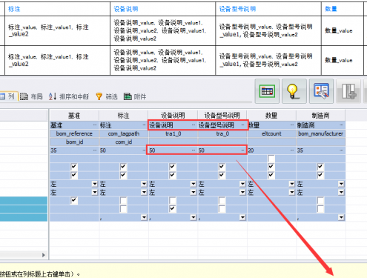Open the comma separator dropdown under 标注

[144, 217]
